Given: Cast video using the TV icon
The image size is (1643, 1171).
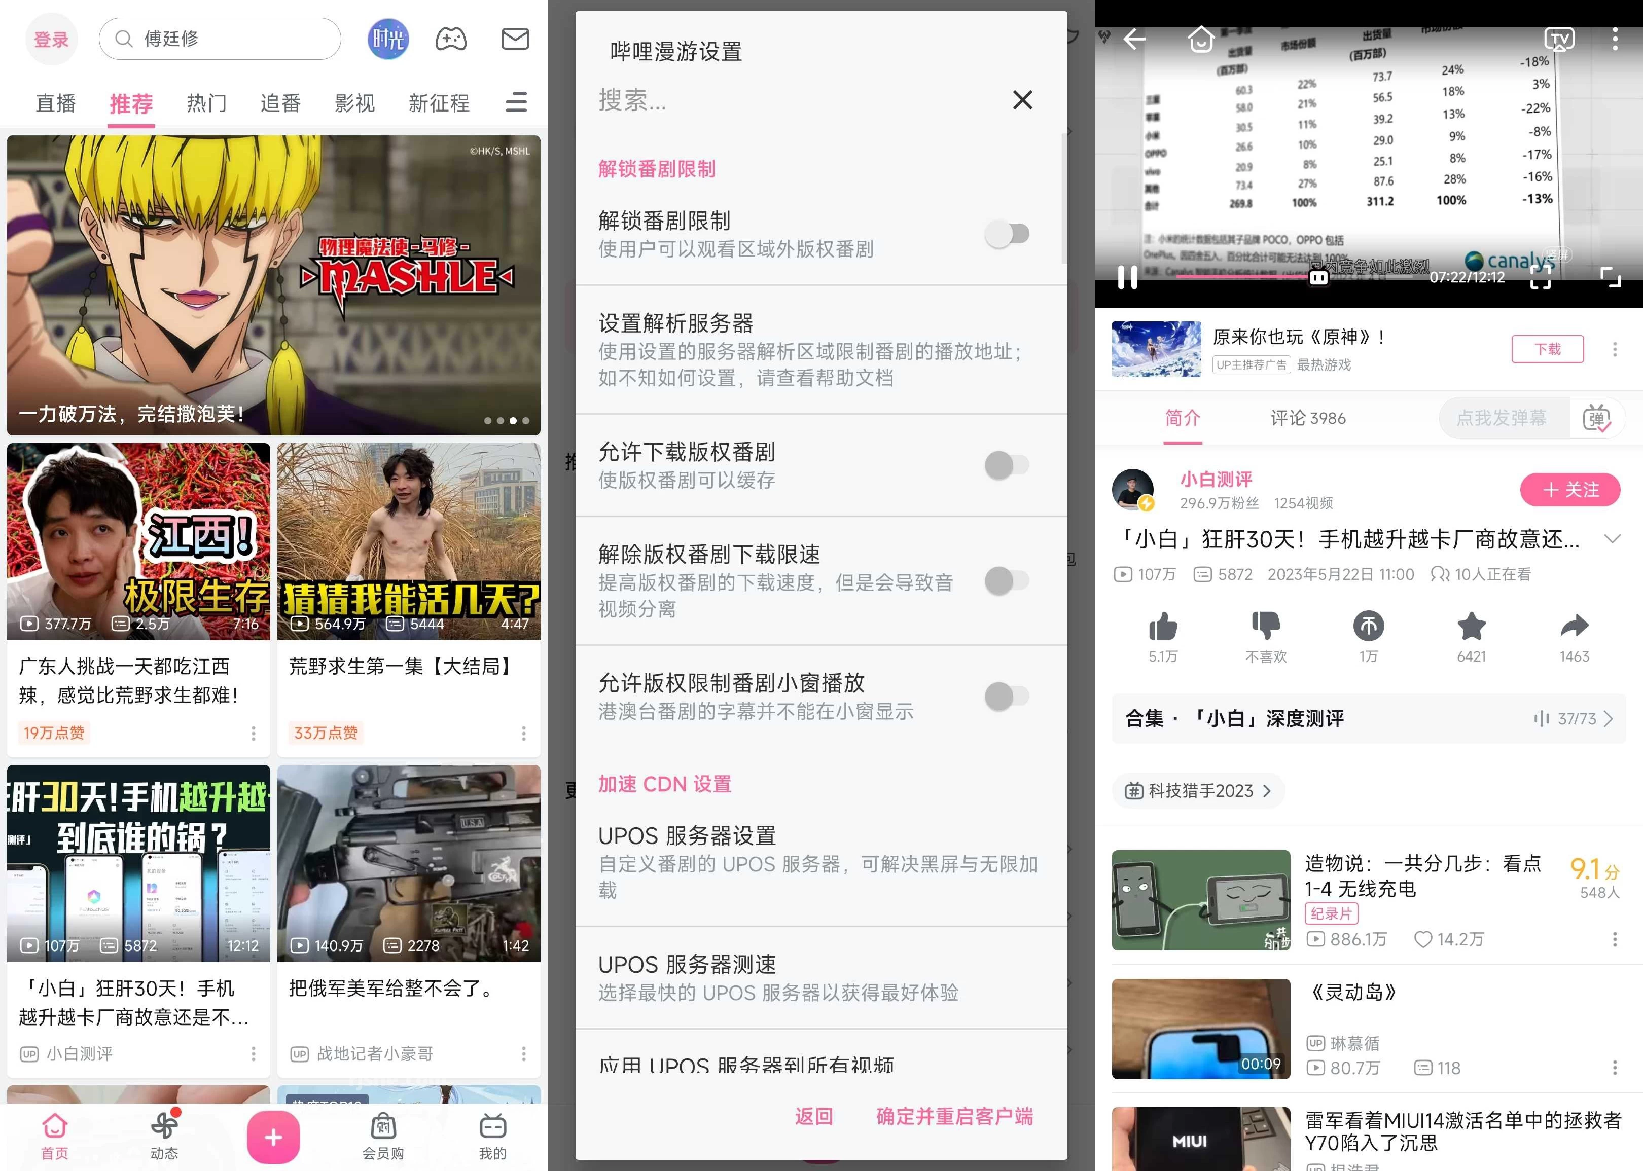Looking at the screenshot, I should tap(1559, 39).
